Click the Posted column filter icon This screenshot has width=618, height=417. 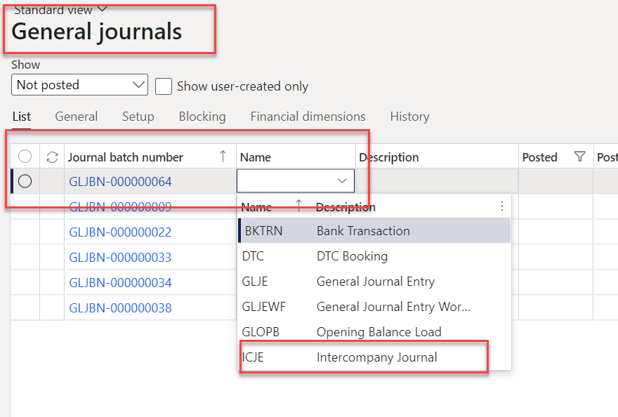click(579, 157)
